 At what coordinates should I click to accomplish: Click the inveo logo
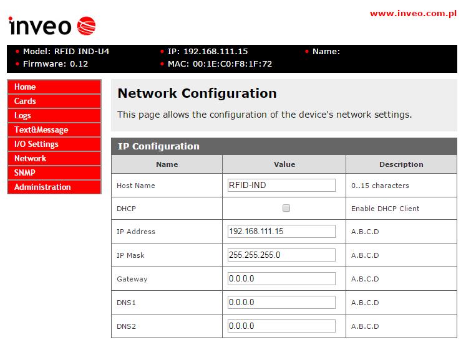[52, 26]
